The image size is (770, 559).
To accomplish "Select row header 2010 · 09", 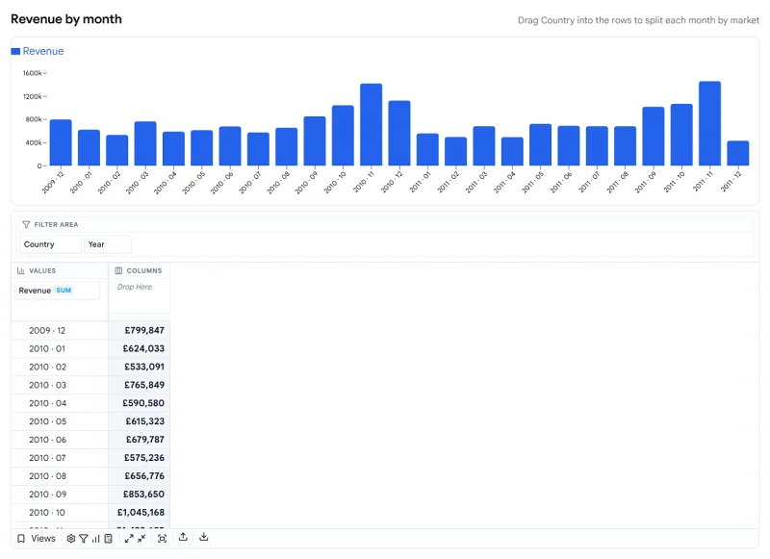I will 60,494.
